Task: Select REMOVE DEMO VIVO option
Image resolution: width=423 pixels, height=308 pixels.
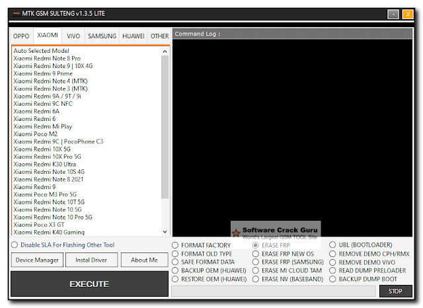Action: click(362, 262)
